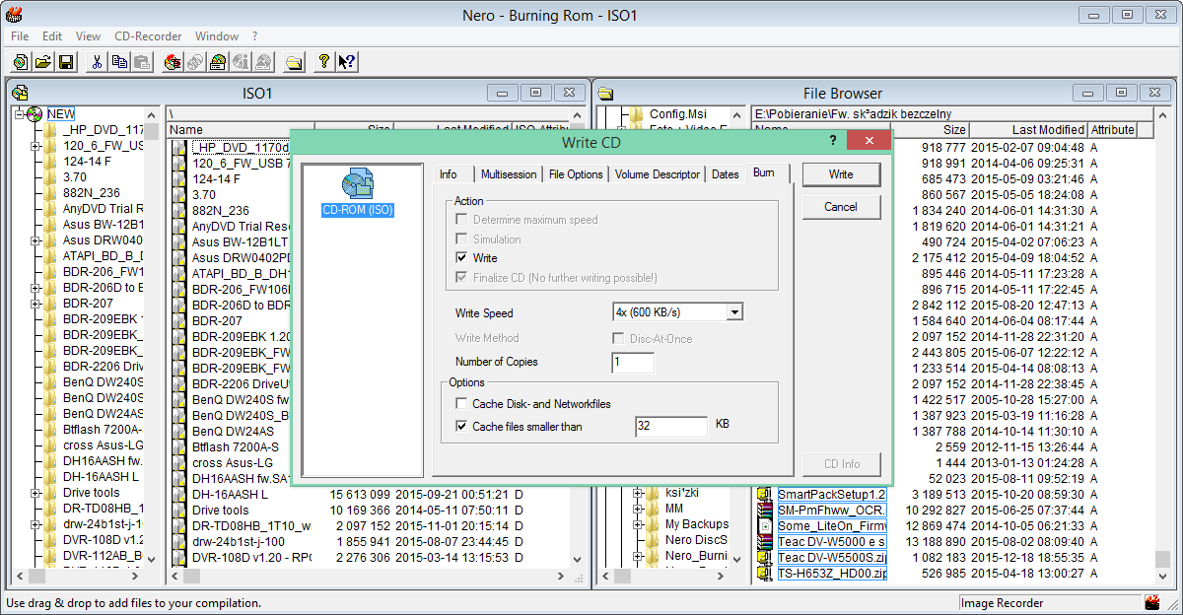The width and height of the screenshot is (1183, 615).
Task: Click the Some_LiteOn_Firmw file icon
Action: [765, 525]
